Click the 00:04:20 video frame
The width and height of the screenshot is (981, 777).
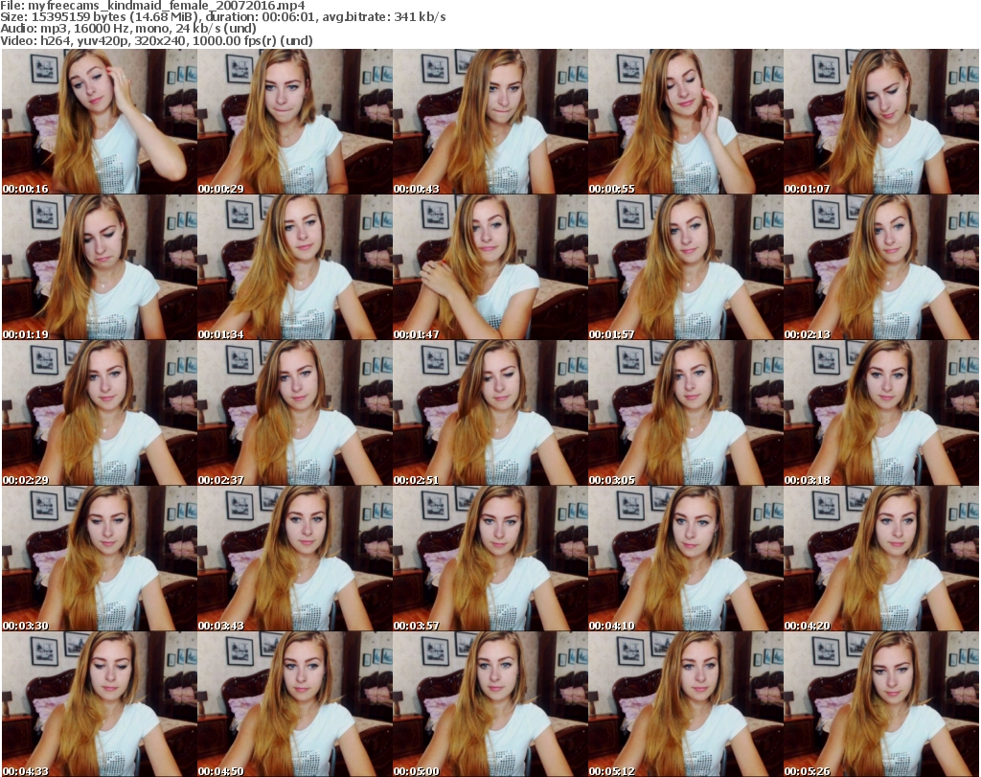click(x=881, y=559)
